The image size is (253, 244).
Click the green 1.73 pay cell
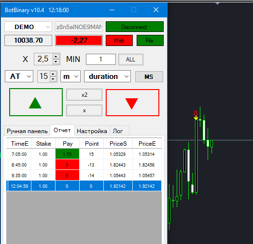click(67, 154)
